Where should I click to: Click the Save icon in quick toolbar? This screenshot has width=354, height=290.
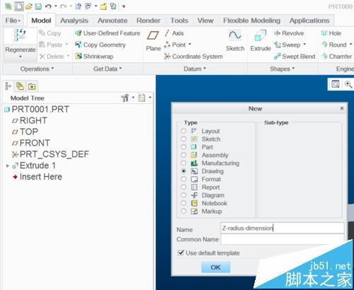(x=38, y=6)
